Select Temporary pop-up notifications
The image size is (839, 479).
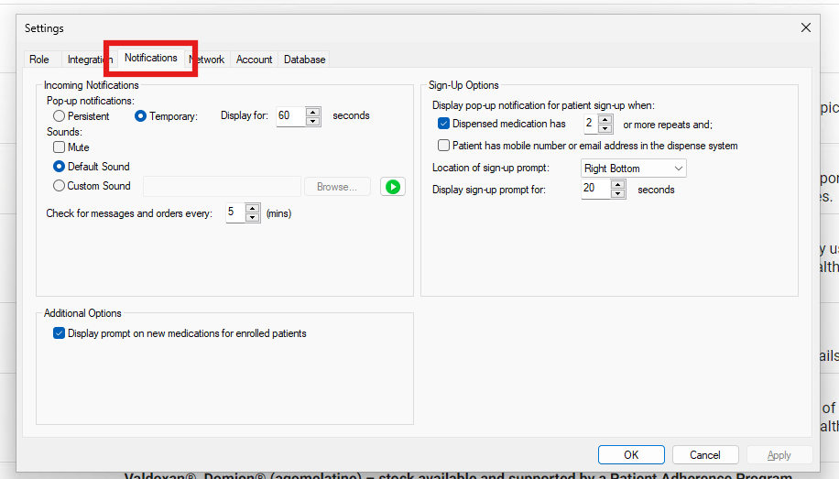click(167, 116)
